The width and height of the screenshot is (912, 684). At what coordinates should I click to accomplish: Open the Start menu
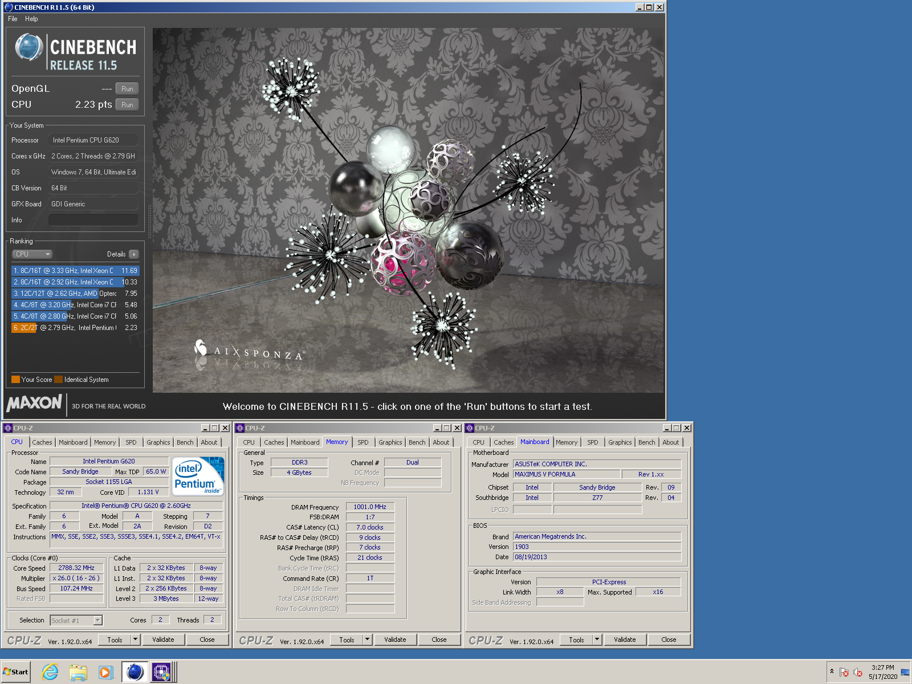16,672
